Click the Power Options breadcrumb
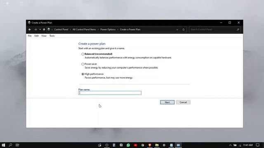 [108, 30]
